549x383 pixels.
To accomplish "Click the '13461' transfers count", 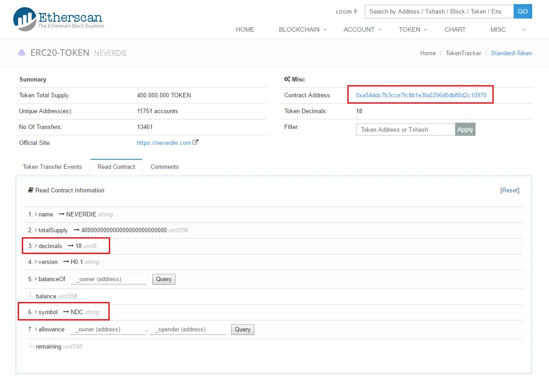I will [145, 127].
